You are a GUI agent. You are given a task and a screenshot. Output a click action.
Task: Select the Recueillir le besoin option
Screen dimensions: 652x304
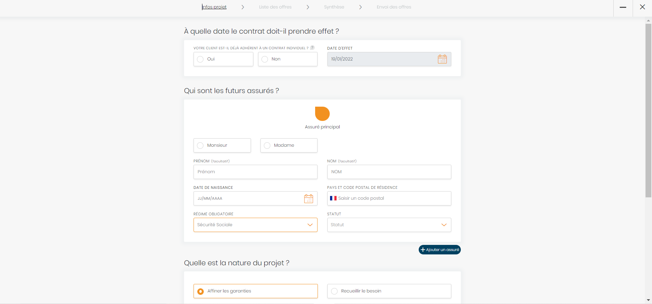334,291
